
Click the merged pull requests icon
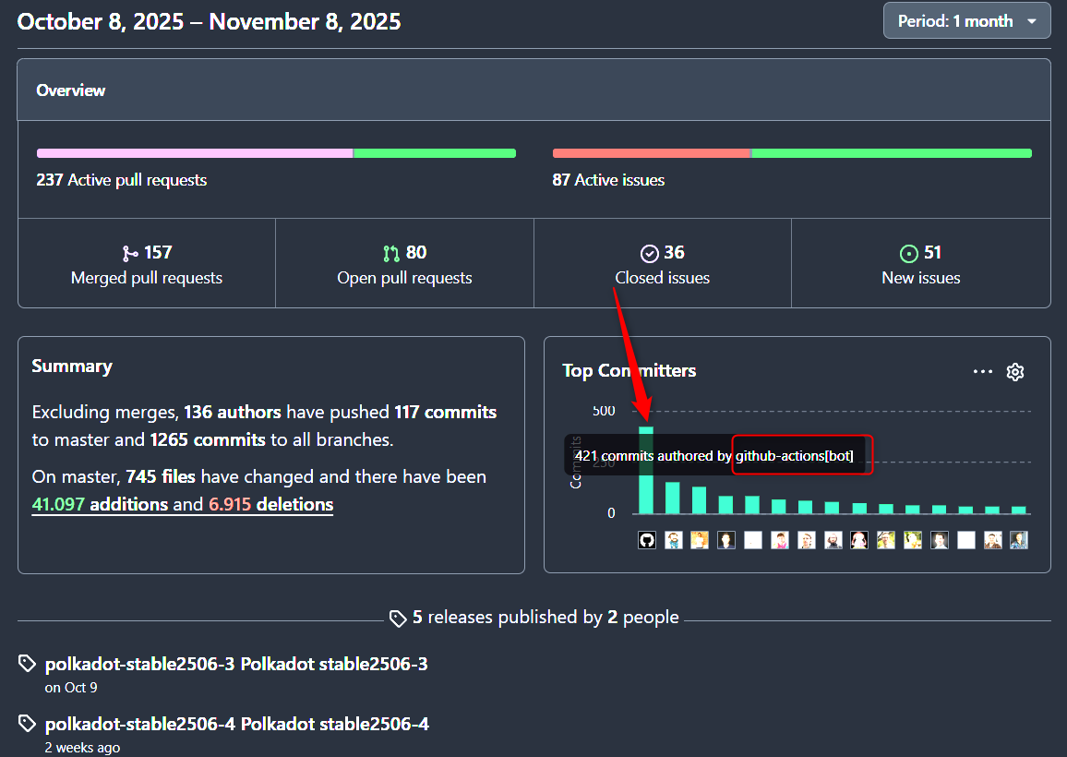(129, 254)
